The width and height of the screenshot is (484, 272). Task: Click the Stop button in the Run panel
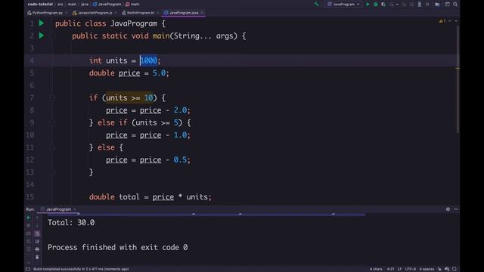point(29,225)
